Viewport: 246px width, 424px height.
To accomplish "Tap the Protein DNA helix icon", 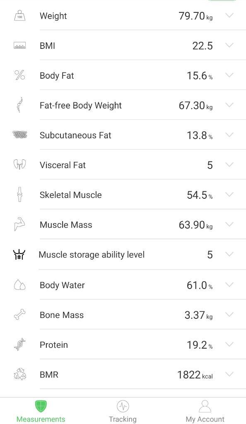I will click(20, 344).
